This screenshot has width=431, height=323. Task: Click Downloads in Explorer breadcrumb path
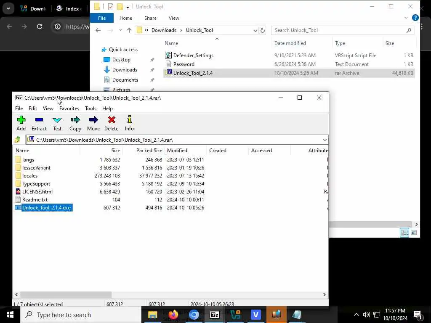164,30
